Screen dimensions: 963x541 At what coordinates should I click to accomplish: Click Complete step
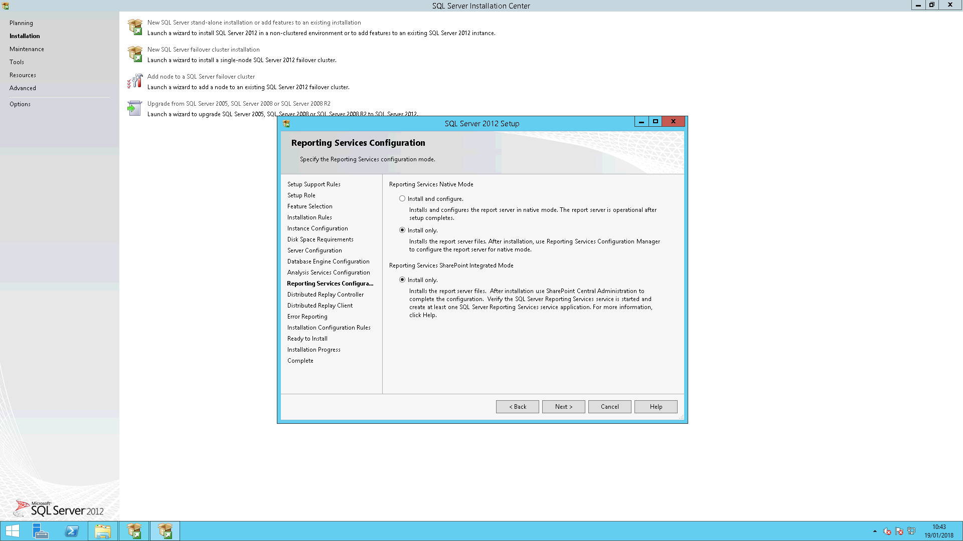tap(300, 361)
